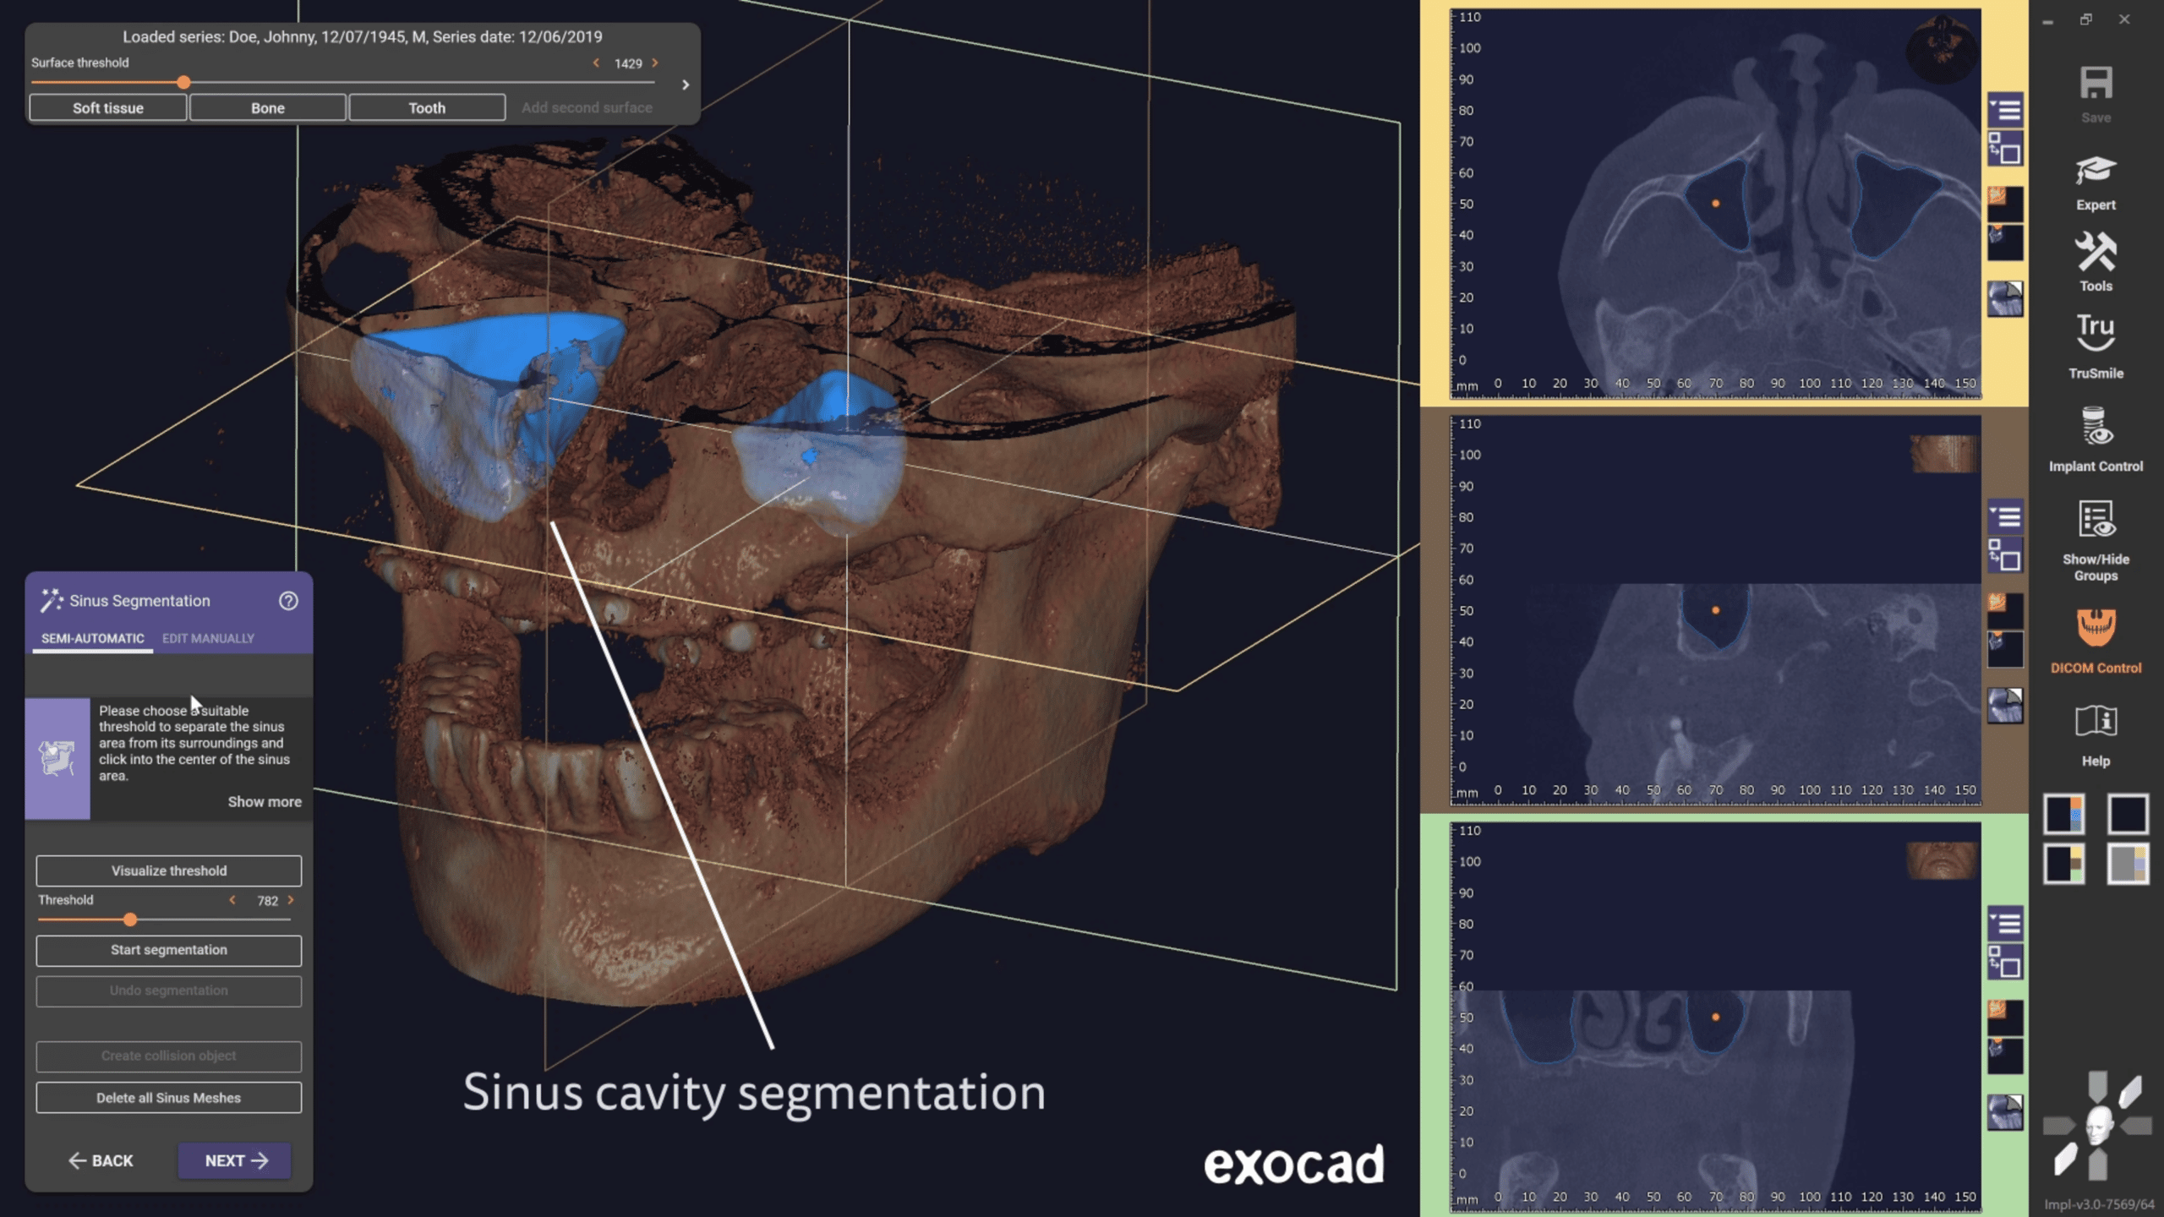Select the gray-background layout preset

point(2127,864)
